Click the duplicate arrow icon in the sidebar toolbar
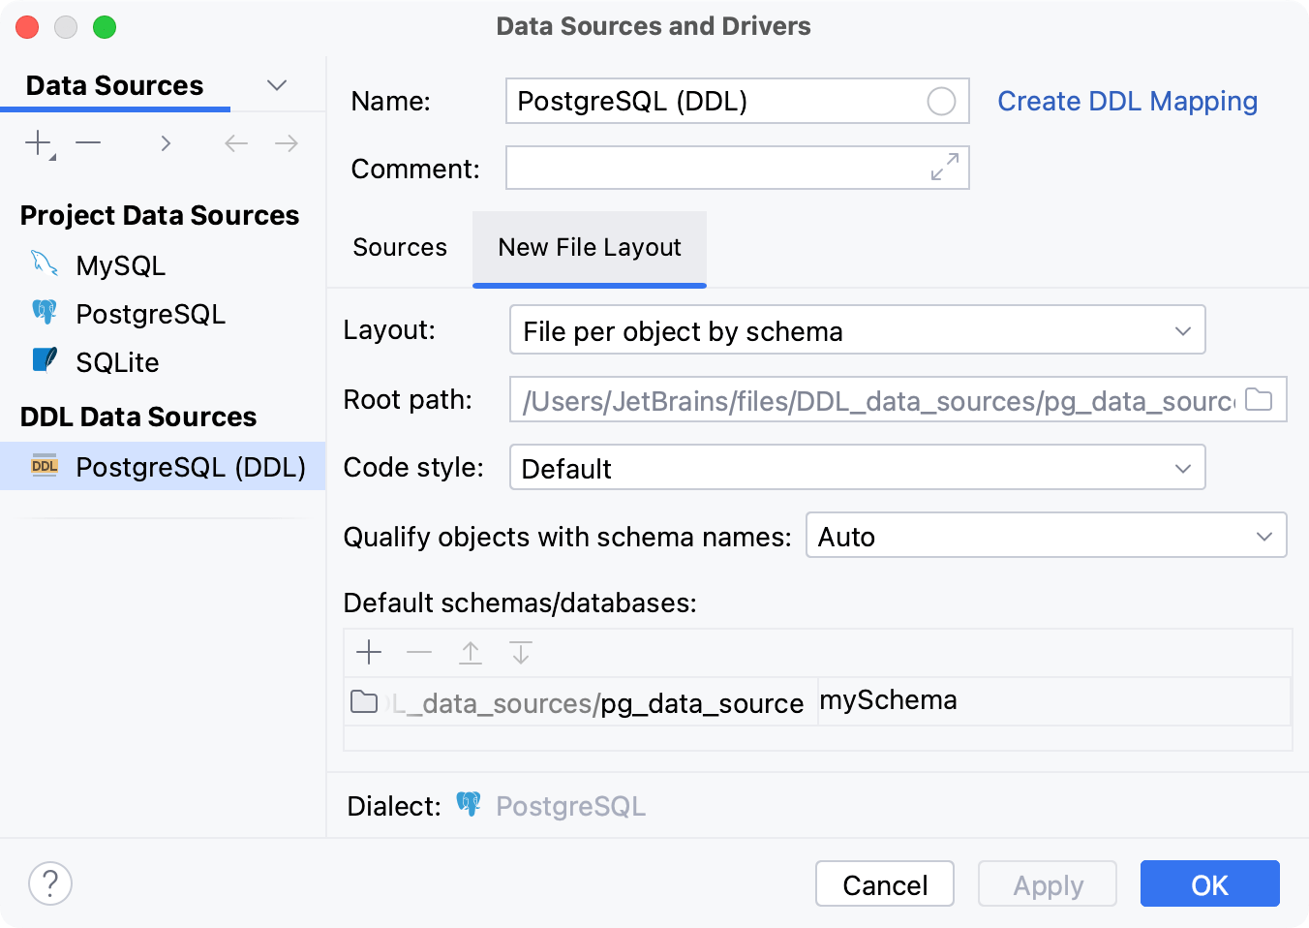Viewport: 1309px width, 928px height. tap(165, 142)
